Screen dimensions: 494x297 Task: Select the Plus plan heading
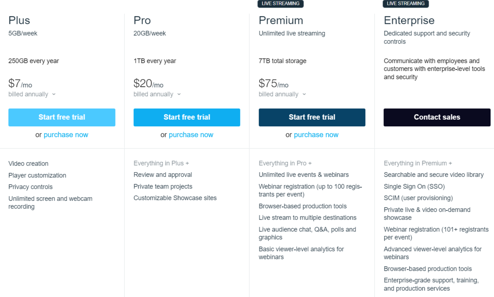click(19, 20)
